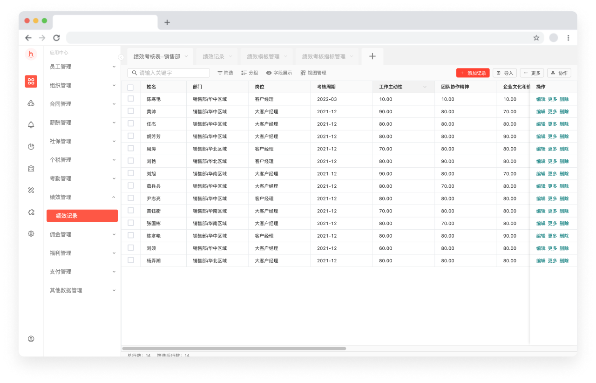Click the pie chart reports icon
The width and height of the screenshot is (596, 383).
(x=31, y=147)
